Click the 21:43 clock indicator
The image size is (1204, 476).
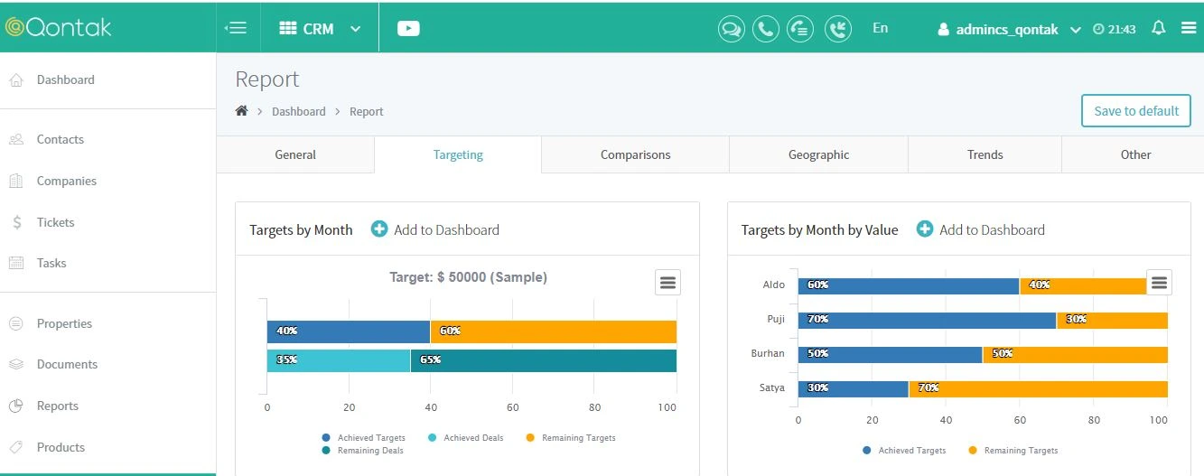[x=1114, y=29]
